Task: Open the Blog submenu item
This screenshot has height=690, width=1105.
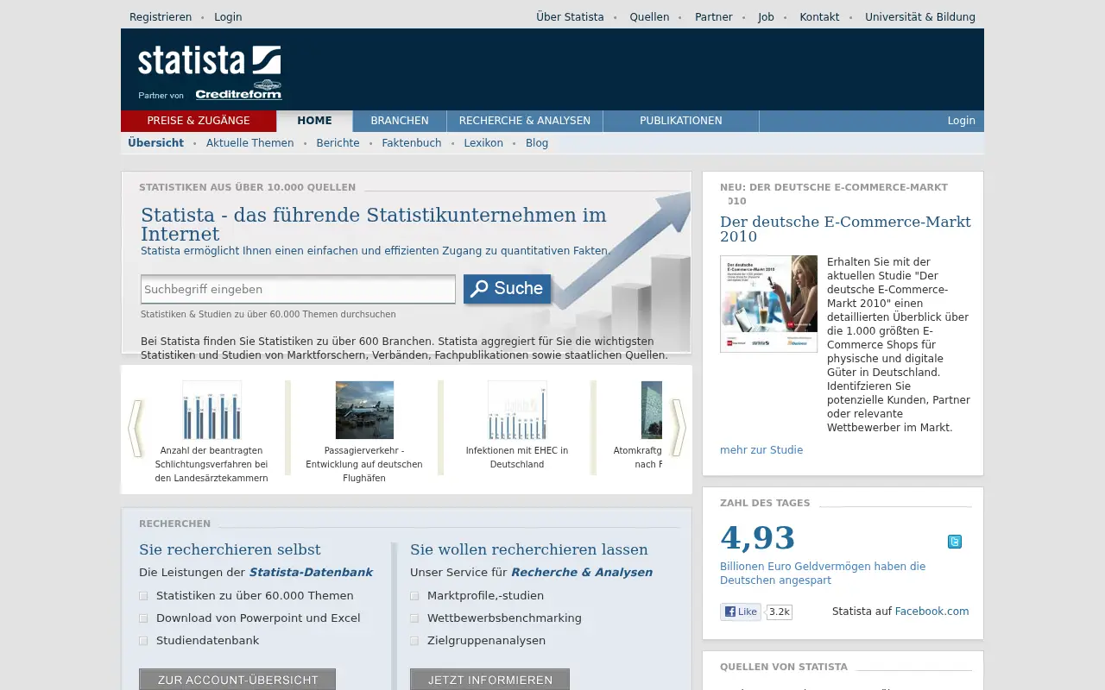Action: [537, 143]
